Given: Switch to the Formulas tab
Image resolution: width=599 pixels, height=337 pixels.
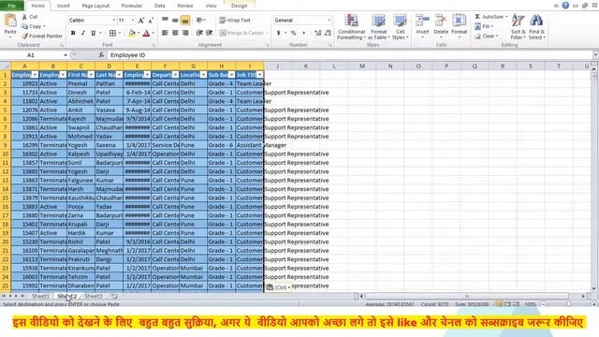Looking at the screenshot, I should click(132, 6).
